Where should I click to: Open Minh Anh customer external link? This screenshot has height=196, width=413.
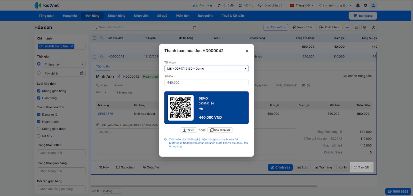pos(118,76)
